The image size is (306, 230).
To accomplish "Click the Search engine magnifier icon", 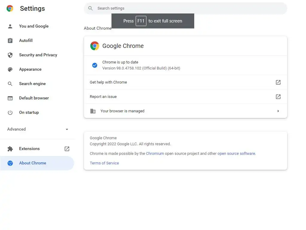I will pos(10,84).
